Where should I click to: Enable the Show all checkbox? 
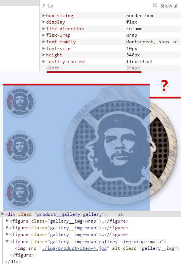coord(155,5)
